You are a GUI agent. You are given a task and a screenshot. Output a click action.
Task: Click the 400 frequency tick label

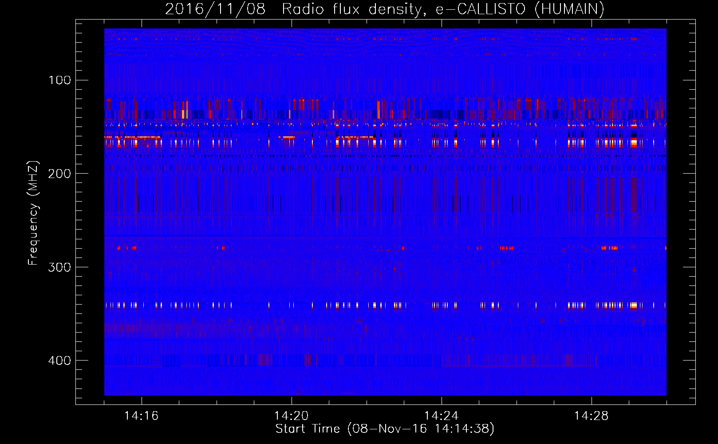click(x=60, y=360)
